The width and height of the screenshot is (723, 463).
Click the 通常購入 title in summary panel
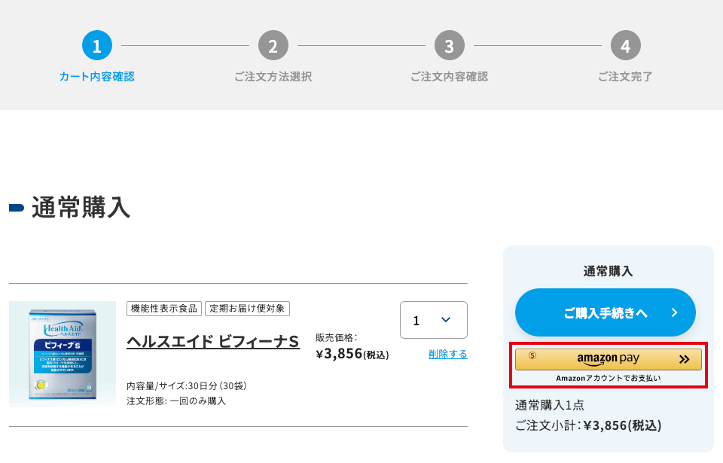pos(608,271)
